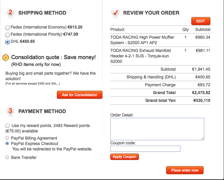Choose PayPal Express Checkout payment
This screenshot has height=180, width=224.
(x=7, y=144)
